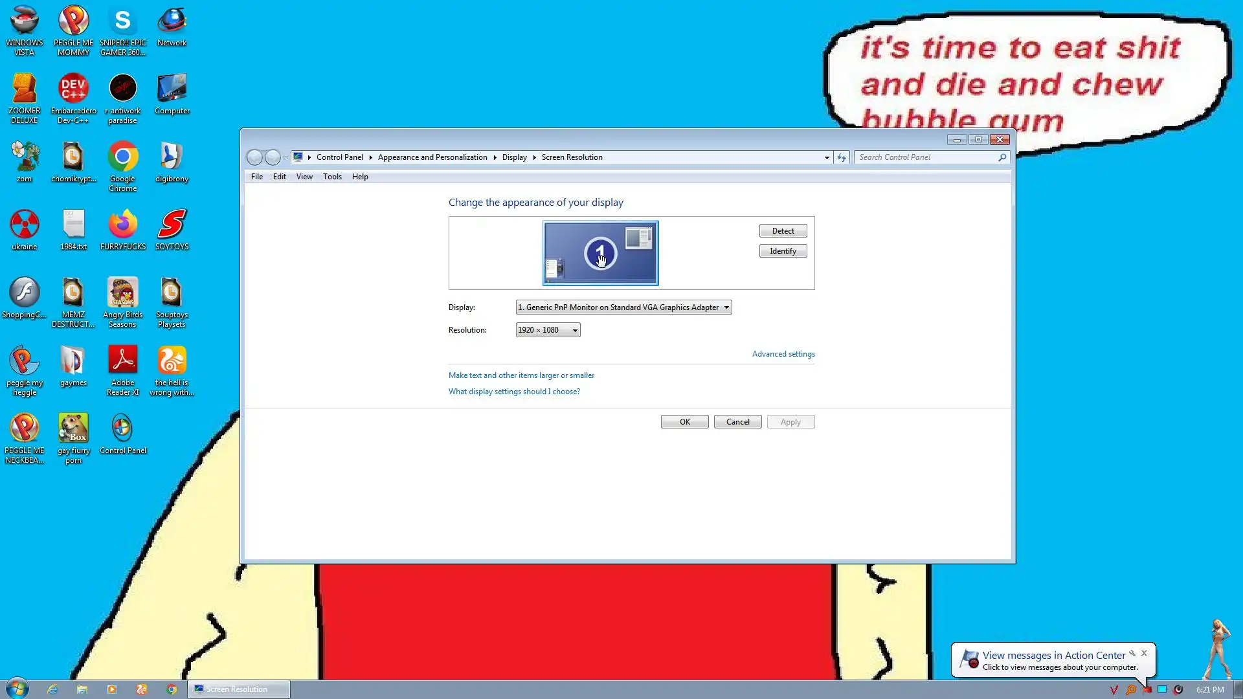
Task: Open Angry Birds Seasons desktop icon
Action: pyautogui.click(x=122, y=293)
